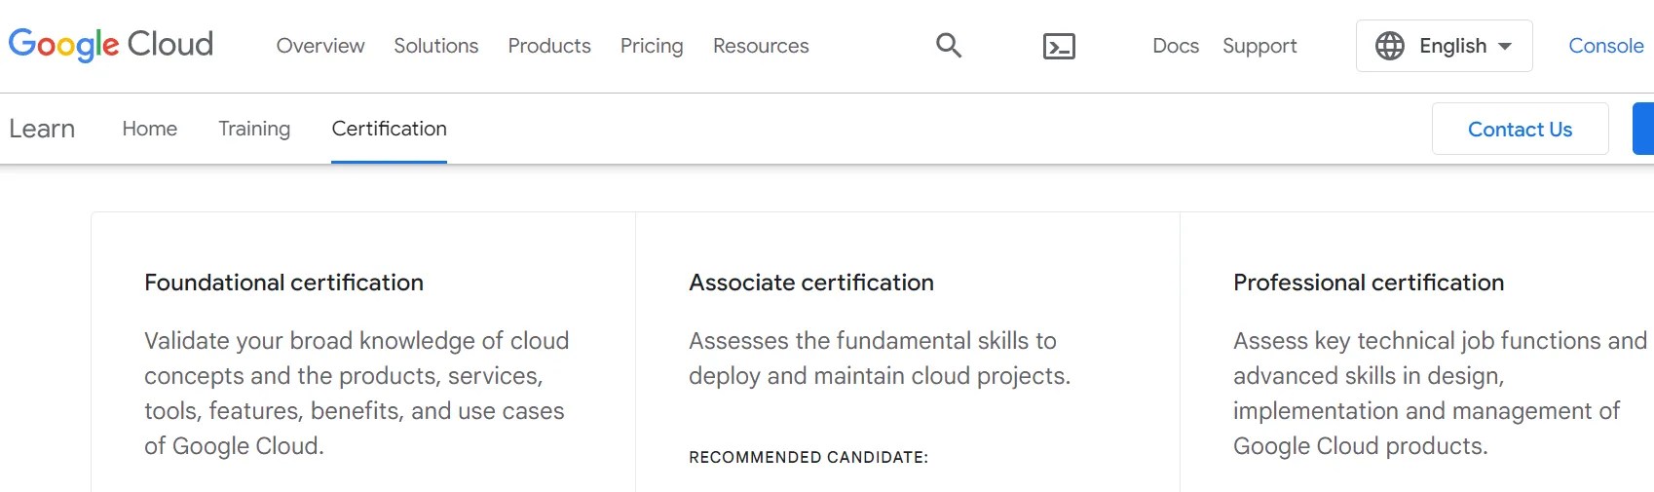The image size is (1654, 492).
Task: Open the Support link
Action: click(1259, 46)
